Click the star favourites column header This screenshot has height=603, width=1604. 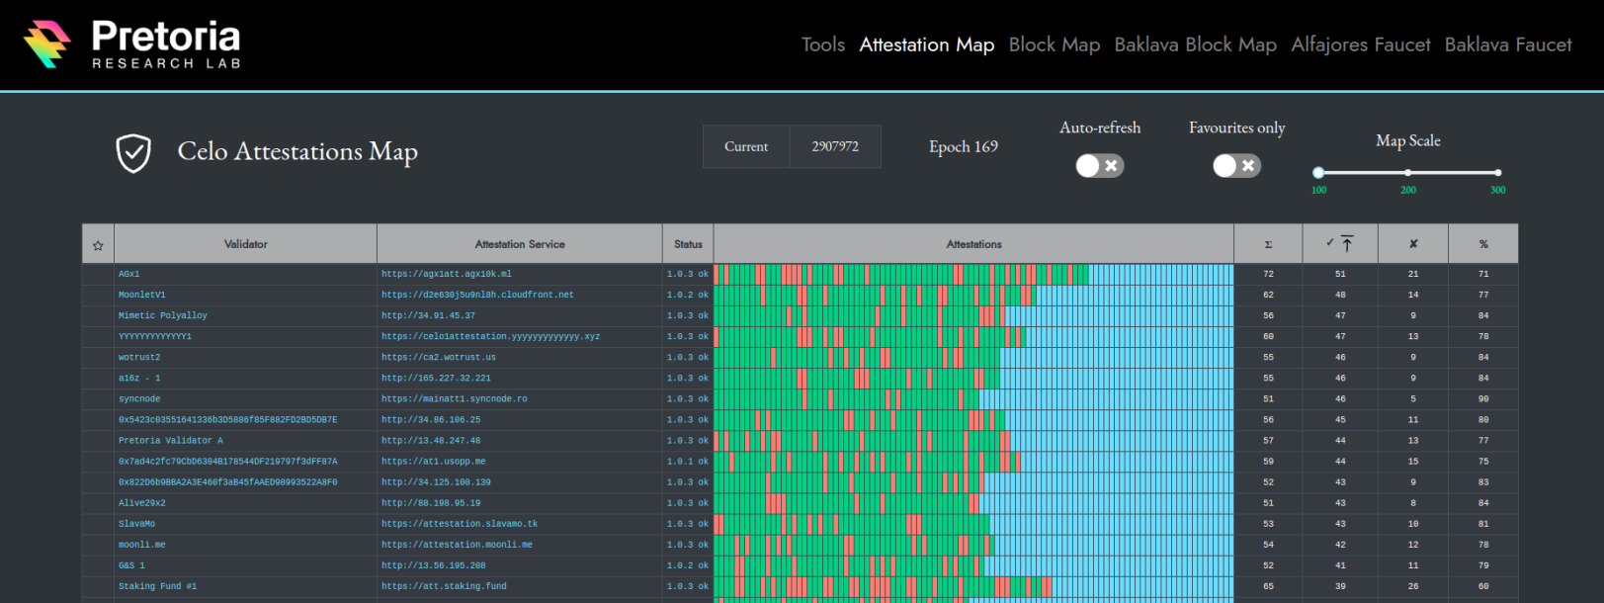tap(98, 245)
